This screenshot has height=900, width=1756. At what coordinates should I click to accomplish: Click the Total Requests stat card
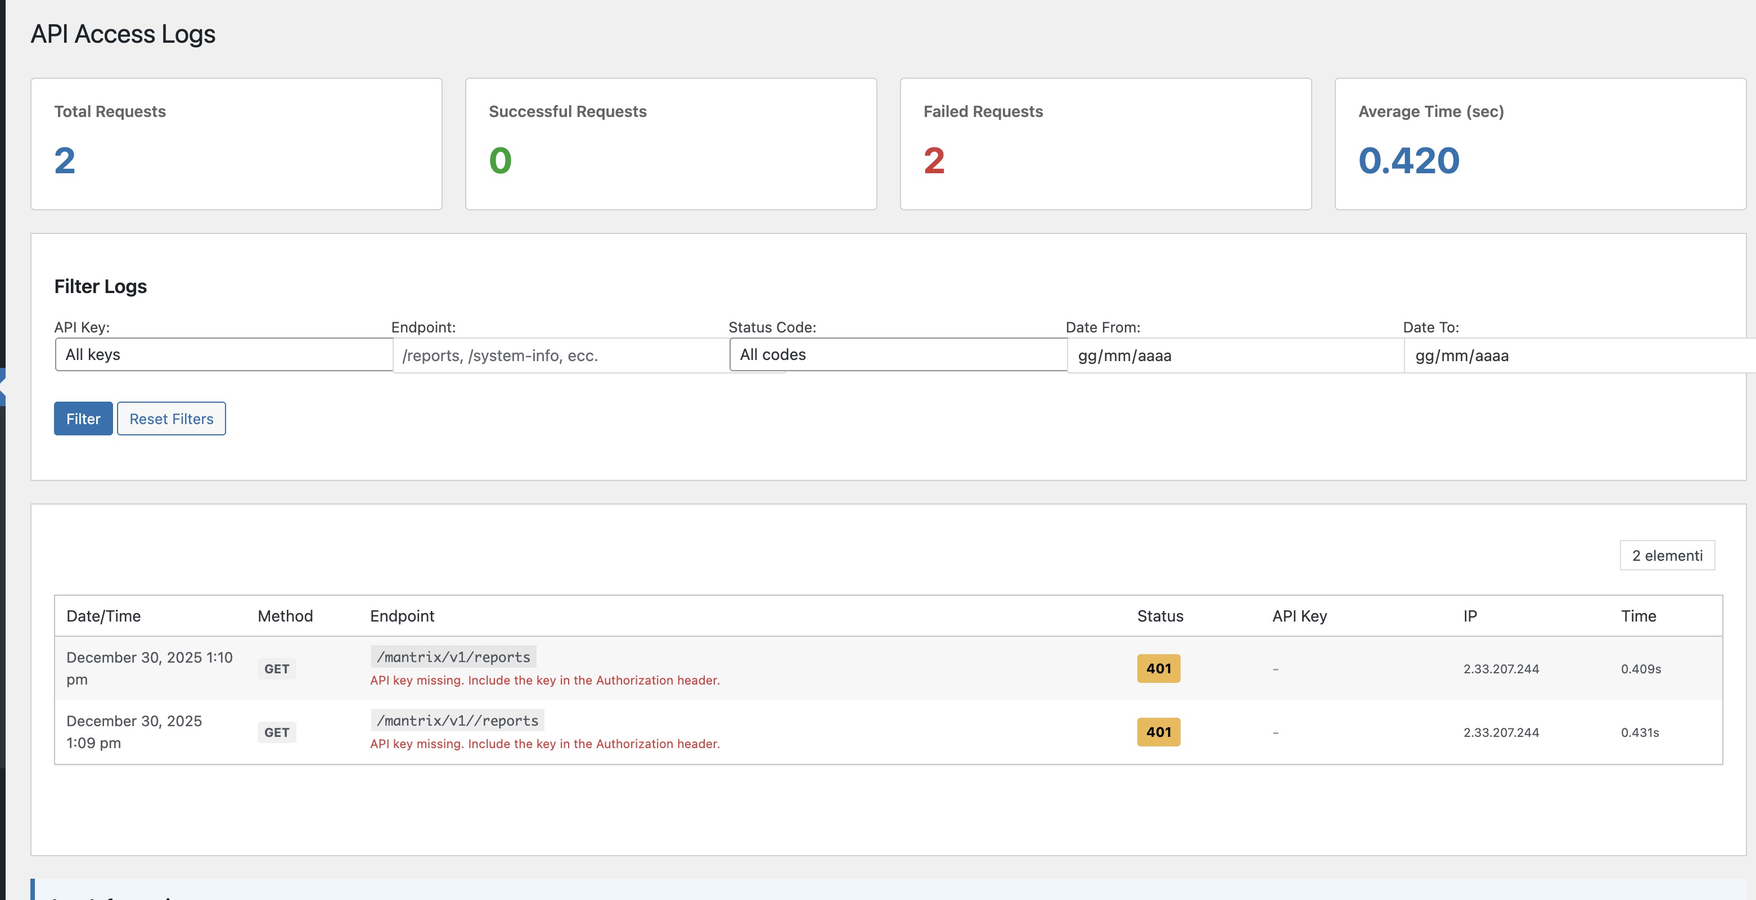(x=236, y=144)
